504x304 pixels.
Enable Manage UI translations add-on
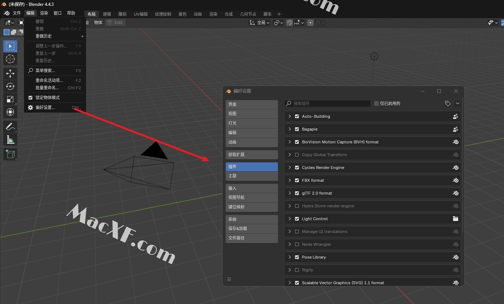[x=297, y=232]
